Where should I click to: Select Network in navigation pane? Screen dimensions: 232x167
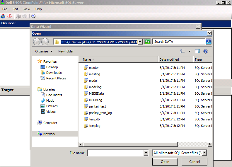point(49,134)
